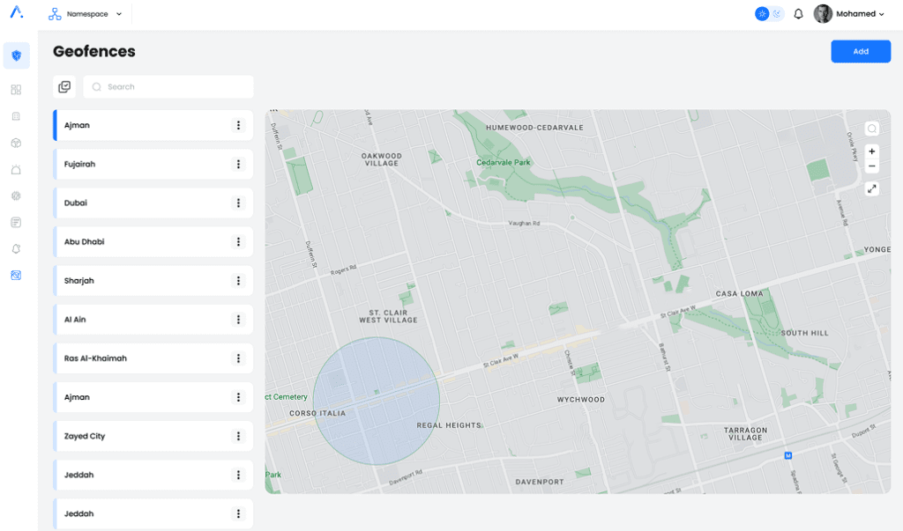Switch to dark mode with moon toggle

[777, 14]
